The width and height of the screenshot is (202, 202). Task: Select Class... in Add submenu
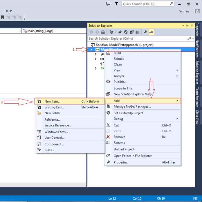click(x=70, y=150)
